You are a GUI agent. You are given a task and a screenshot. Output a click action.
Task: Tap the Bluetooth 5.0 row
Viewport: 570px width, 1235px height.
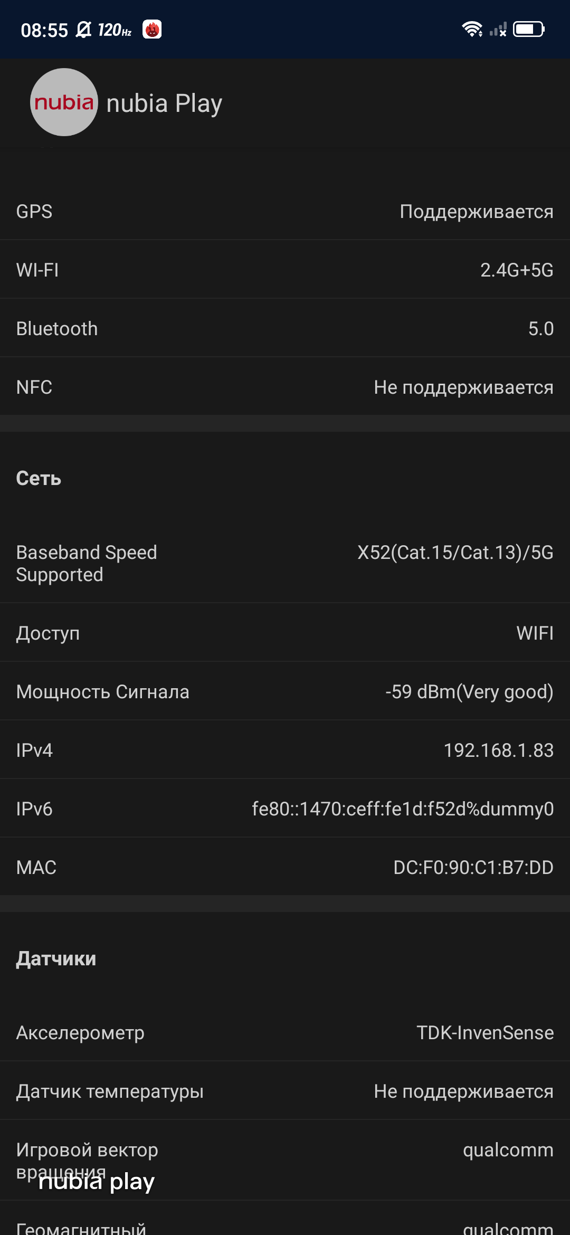click(285, 328)
